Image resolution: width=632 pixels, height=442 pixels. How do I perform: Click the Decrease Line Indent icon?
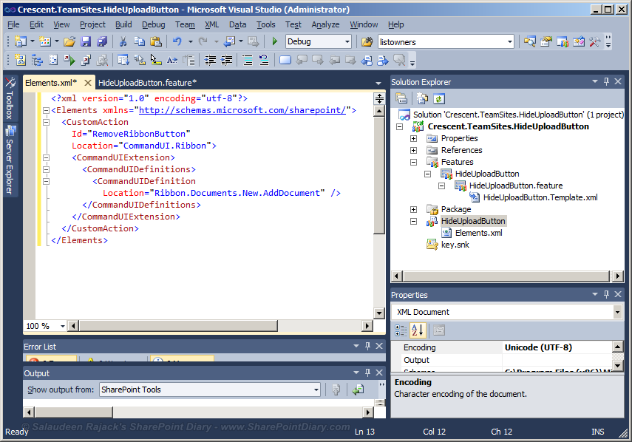210,61
